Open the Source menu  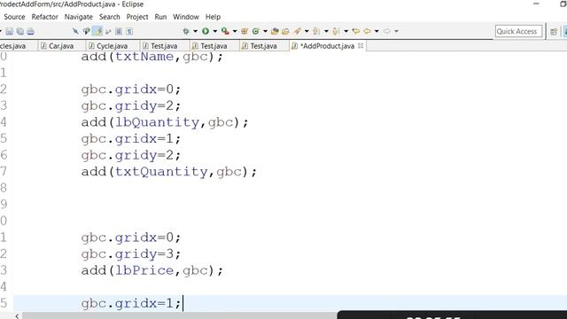(14, 17)
